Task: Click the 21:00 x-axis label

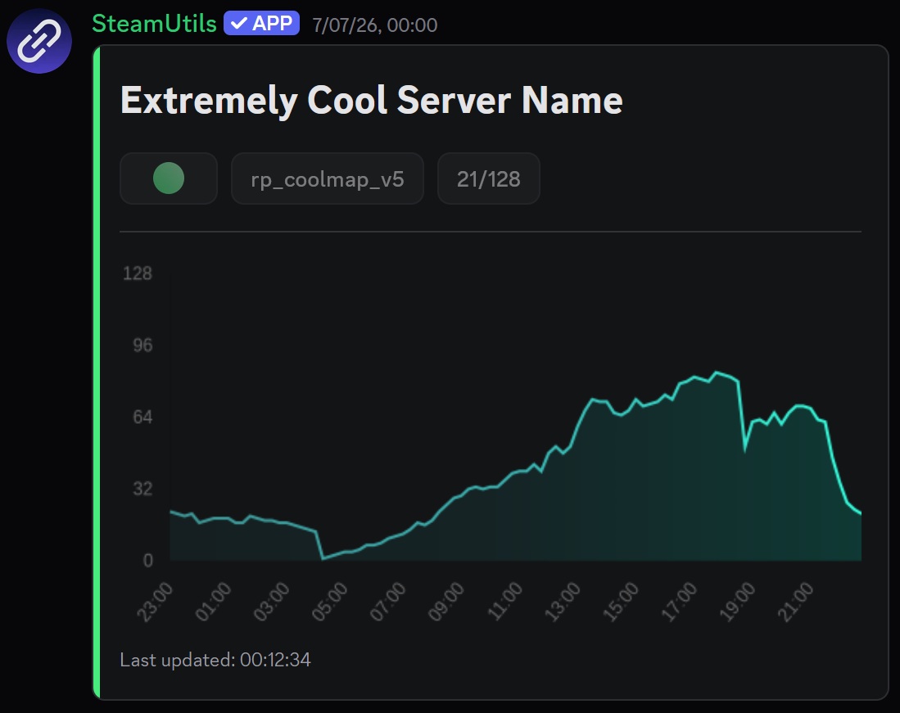Action: click(x=795, y=602)
